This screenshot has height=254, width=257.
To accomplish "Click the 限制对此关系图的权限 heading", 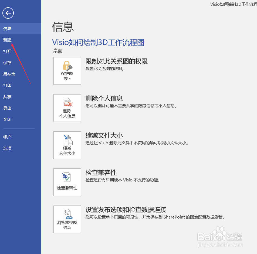I will (117, 61).
